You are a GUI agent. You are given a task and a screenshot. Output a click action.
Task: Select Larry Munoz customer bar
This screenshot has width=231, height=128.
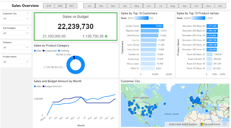coord(148,49)
